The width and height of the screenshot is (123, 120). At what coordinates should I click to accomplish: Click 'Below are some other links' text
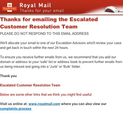[46, 95]
